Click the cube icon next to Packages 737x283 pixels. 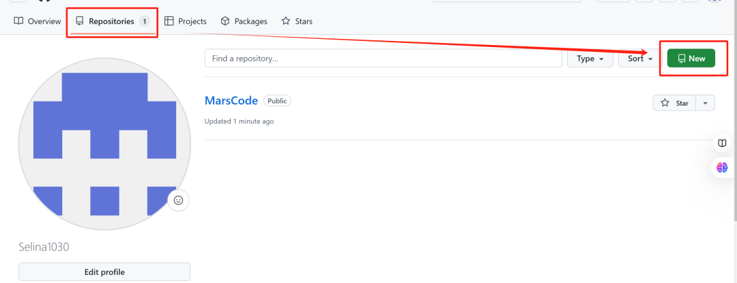point(225,21)
